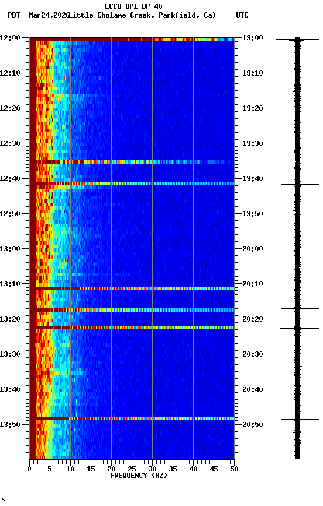Click the '13:20' PDT time label
The width and height of the screenshot is (323, 506).
click(x=10, y=320)
